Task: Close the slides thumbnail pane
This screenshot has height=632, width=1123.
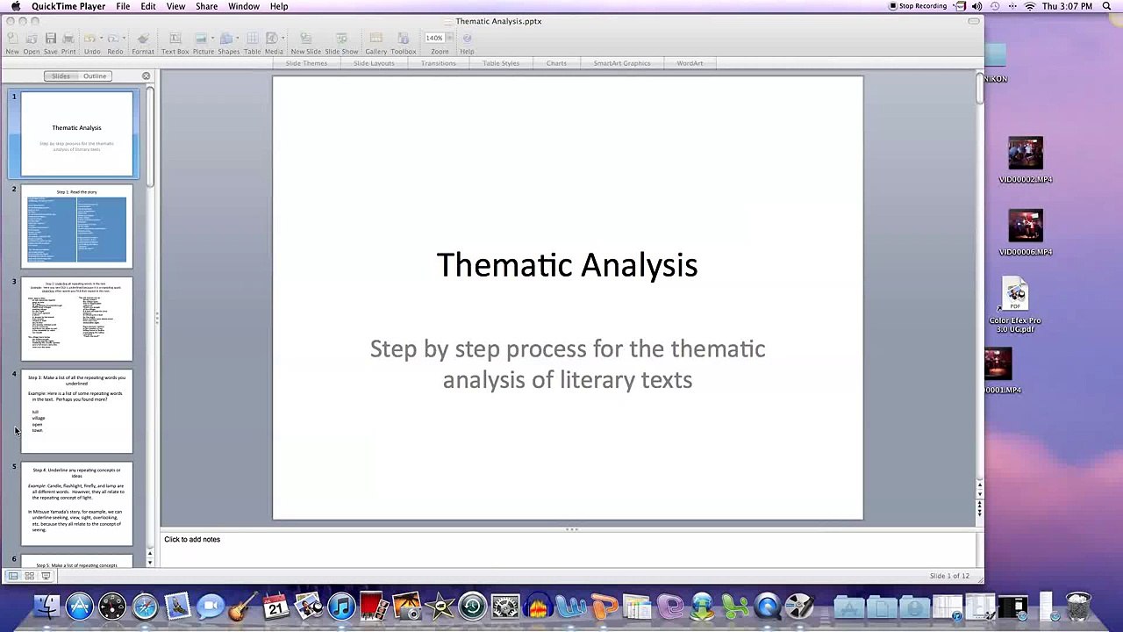Action: [x=146, y=76]
